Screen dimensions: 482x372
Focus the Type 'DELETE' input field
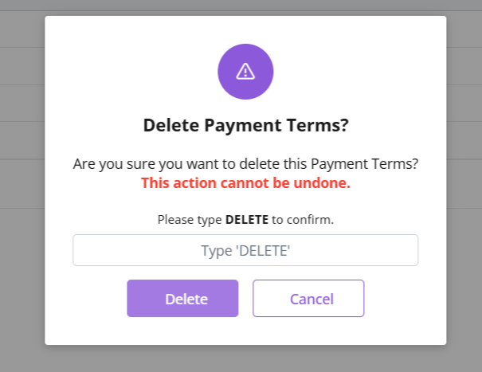click(x=245, y=250)
